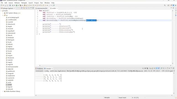The width and height of the screenshot is (177, 99).
Task: Click the Pin Editor toolbar icon
Action: (x=54, y=5)
